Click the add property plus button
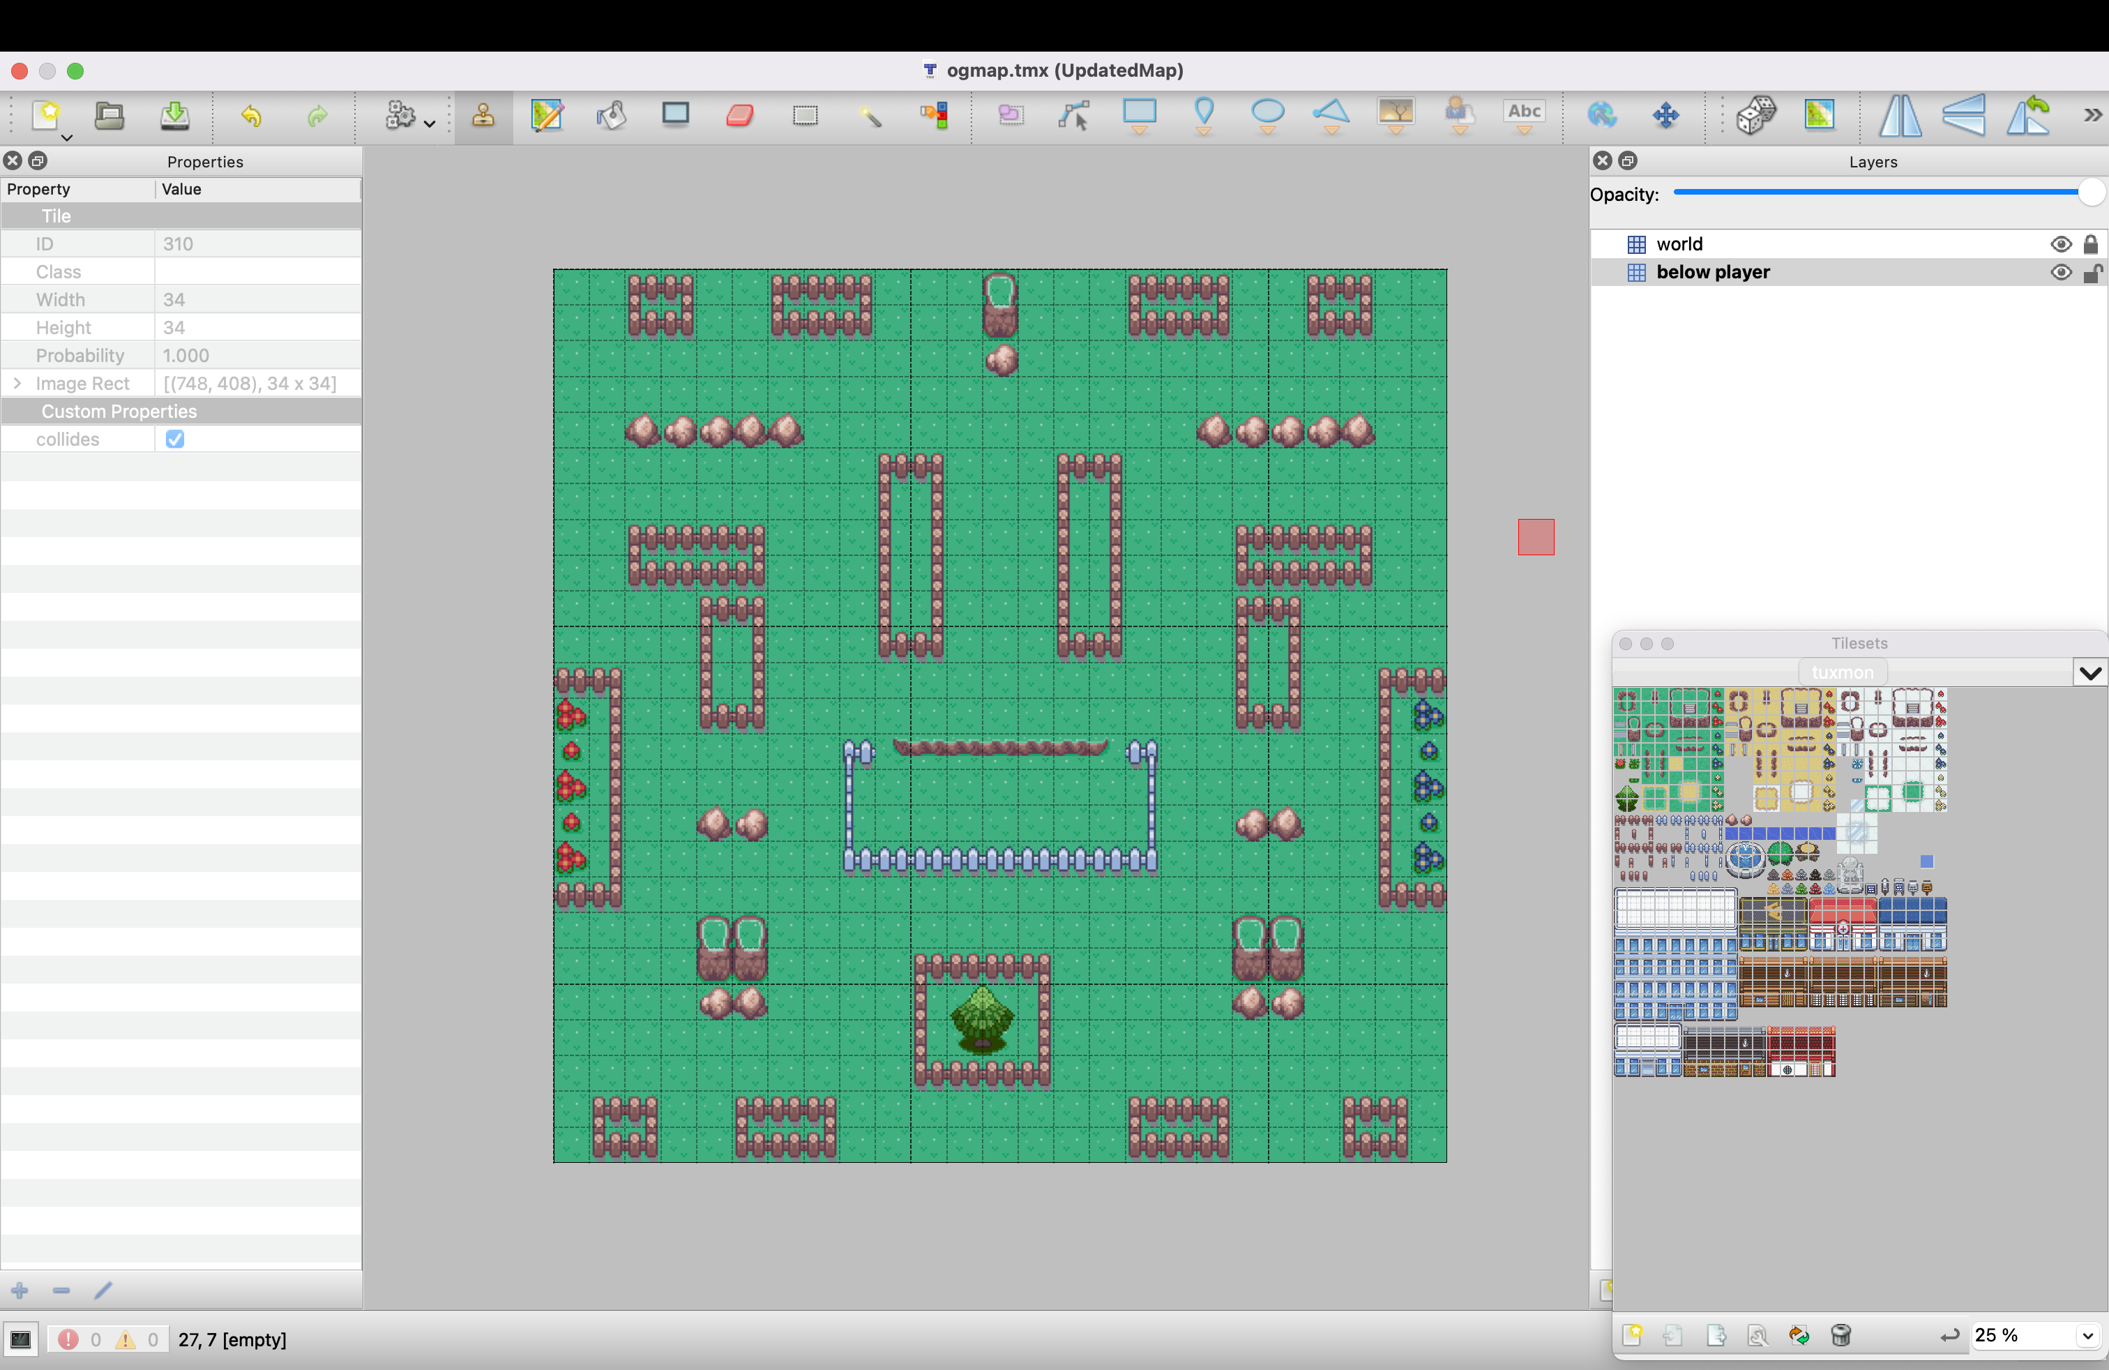2109x1370 pixels. click(x=20, y=1290)
